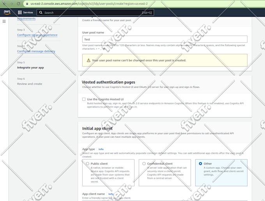Open the requirements step link in sidebar
This screenshot has width=265, height=201.
pos(26,19)
